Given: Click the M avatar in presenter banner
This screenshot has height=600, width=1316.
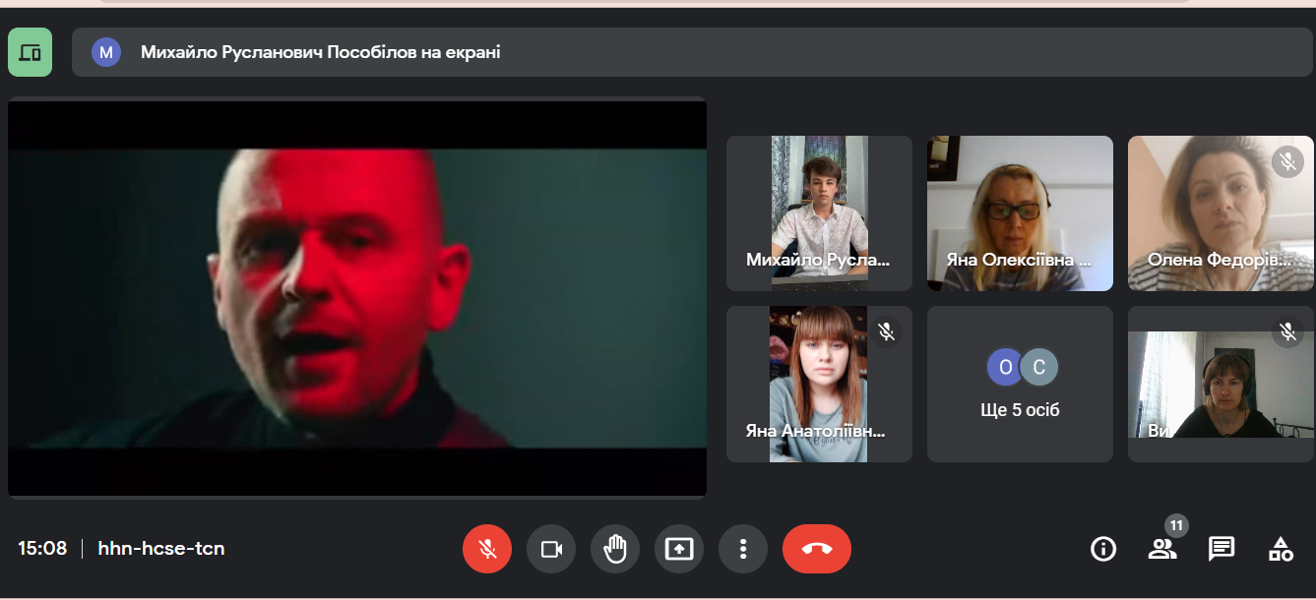Looking at the screenshot, I should pos(106,52).
